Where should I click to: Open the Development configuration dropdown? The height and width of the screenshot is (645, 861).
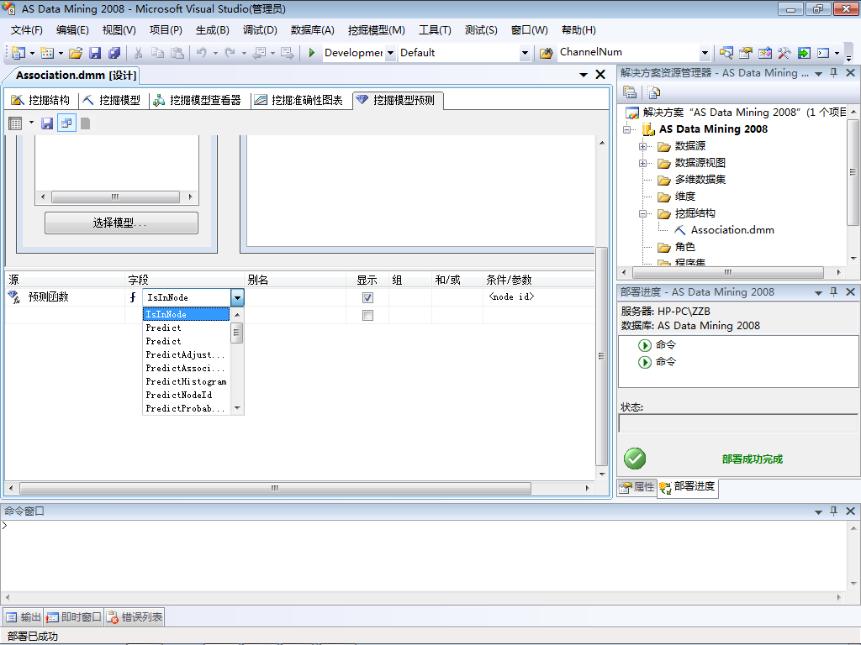[390, 53]
